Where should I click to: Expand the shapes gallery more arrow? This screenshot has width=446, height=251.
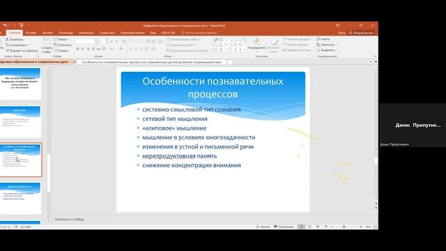click(x=245, y=50)
